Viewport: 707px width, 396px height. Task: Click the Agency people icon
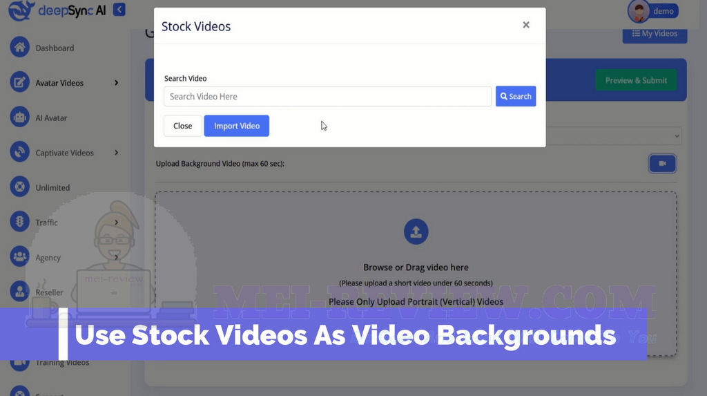pos(19,257)
